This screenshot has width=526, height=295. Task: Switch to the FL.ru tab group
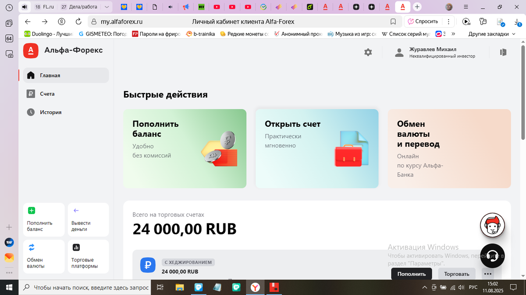click(44, 7)
